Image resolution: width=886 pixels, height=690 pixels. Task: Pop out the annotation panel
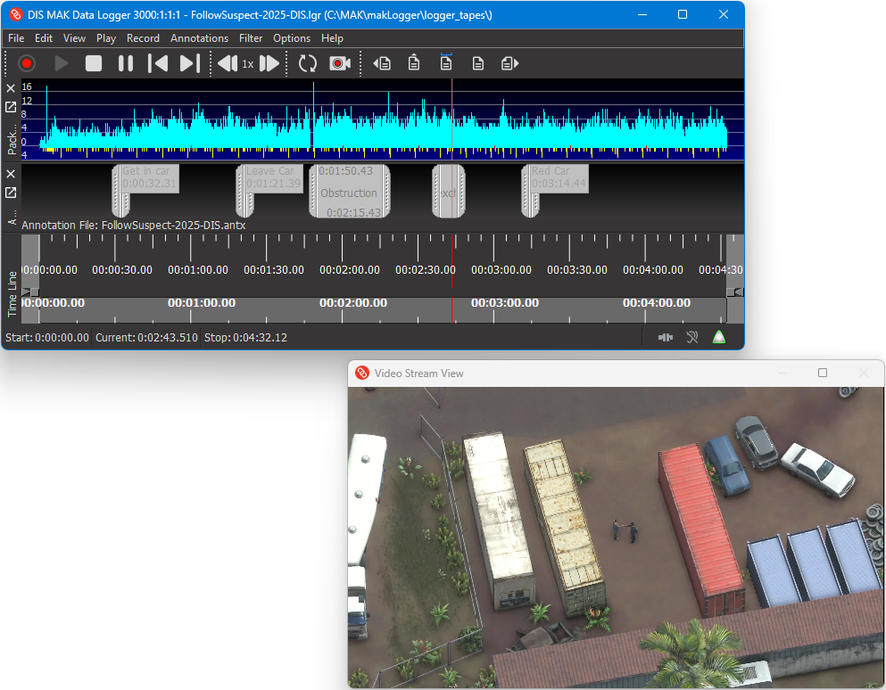[x=11, y=193]
